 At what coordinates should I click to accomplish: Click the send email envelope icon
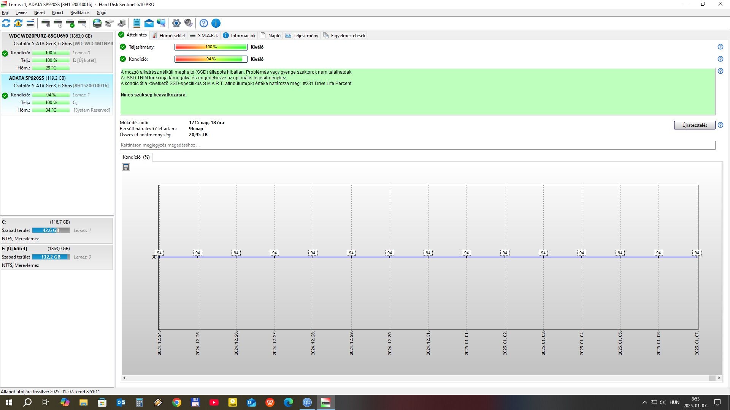click(x=149, y=23)
